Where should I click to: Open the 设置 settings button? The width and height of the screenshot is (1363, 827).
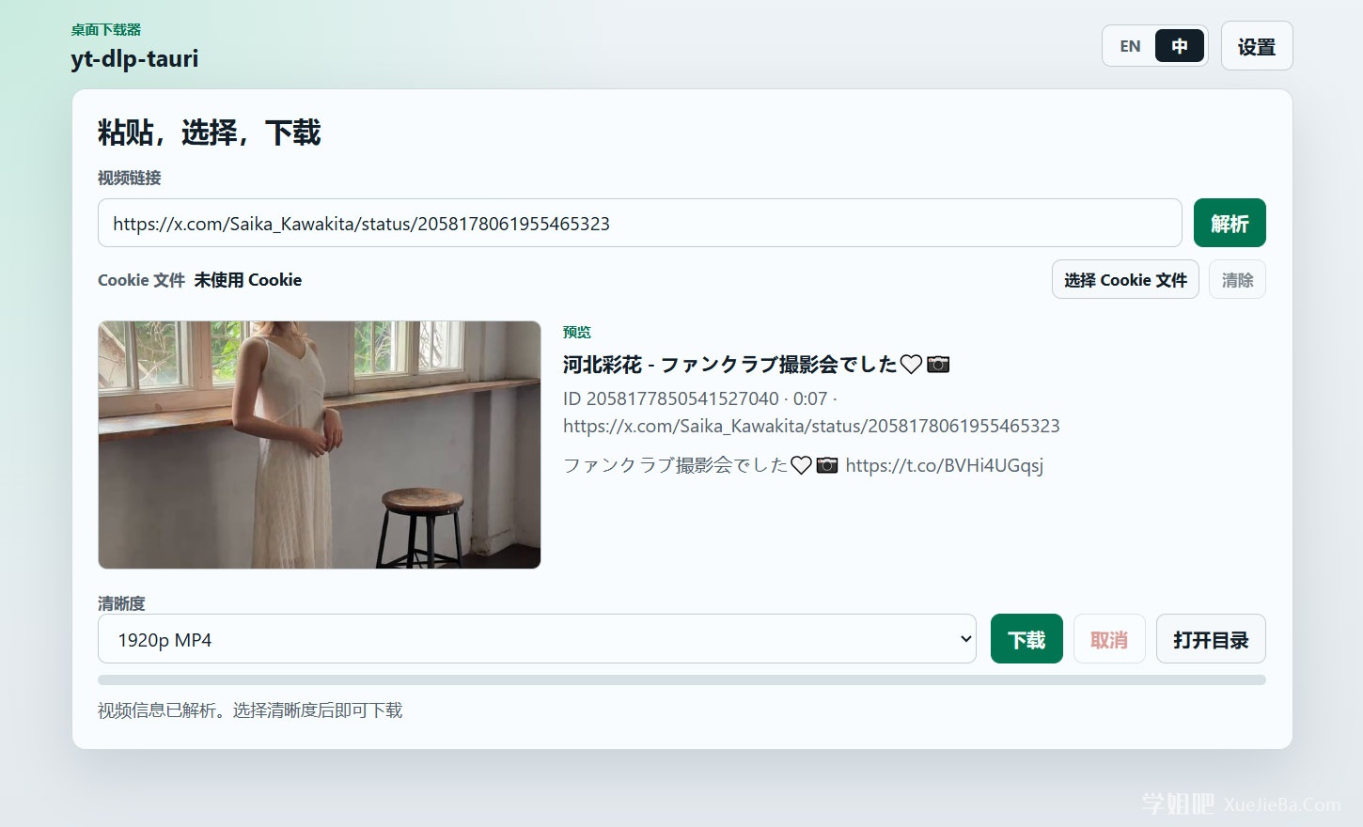(x=1257, y=46)
